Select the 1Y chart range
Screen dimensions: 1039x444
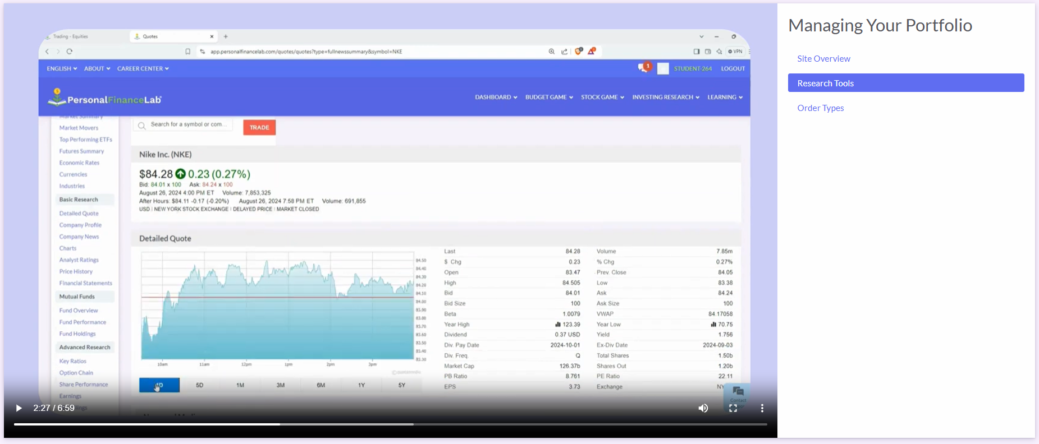[x=361, y=385]
